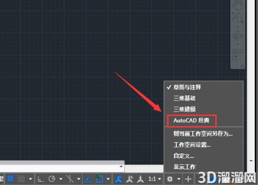Open the workspace switching dropdown arrow
Viewport: 258px width, 185px height.
pyautogui.click(x=179, y=179)
